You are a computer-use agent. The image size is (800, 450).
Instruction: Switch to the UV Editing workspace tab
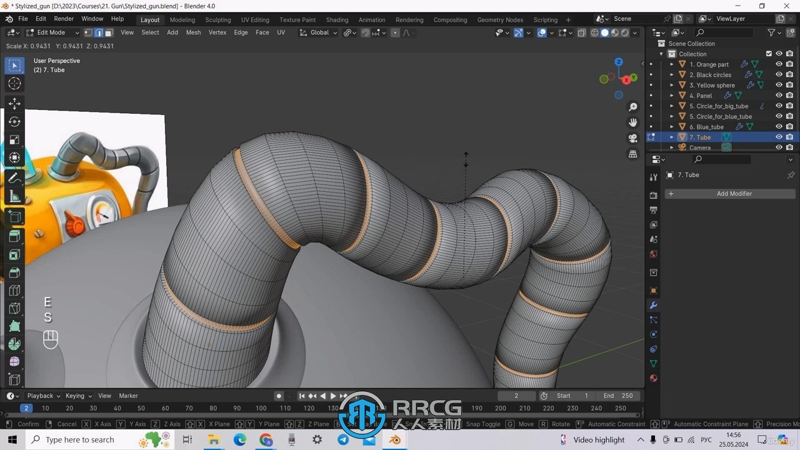(x=255, y=19)
